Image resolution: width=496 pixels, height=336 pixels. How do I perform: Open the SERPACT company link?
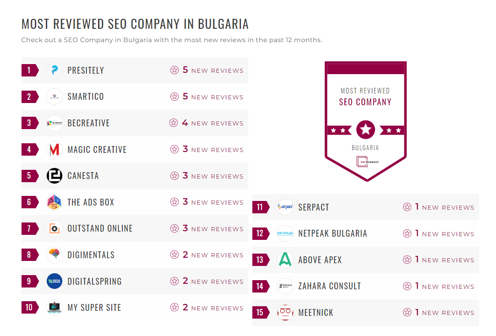pos(313,207)
